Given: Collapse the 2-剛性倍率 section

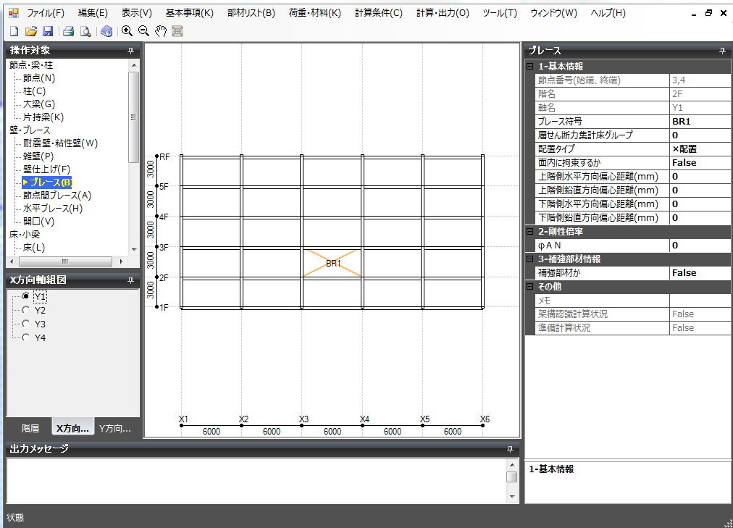Looking at the screenshot, I should tap(530, 232).
